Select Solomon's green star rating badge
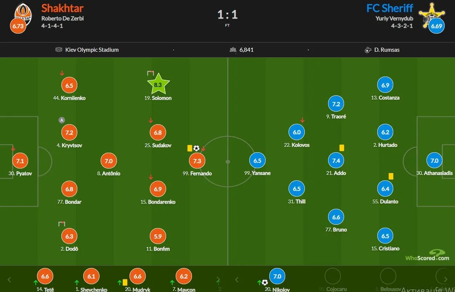 click(158, 85)
